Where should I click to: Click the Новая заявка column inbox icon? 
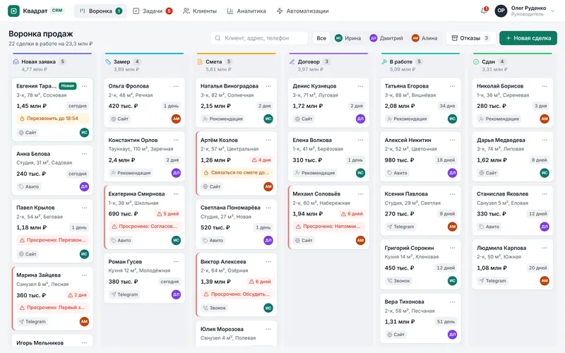(x=16, y=61)
